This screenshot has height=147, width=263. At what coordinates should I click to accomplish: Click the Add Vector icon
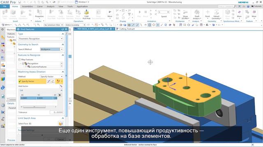pyautogui.click(x=61, y=86)
